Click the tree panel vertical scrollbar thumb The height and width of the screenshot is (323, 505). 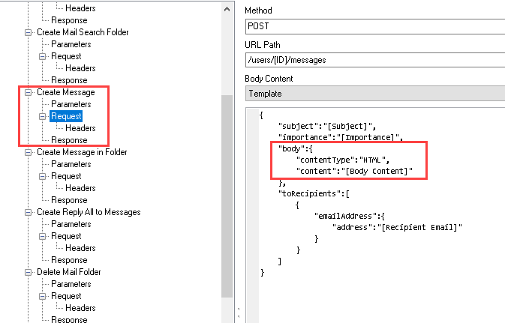(227, 195)
